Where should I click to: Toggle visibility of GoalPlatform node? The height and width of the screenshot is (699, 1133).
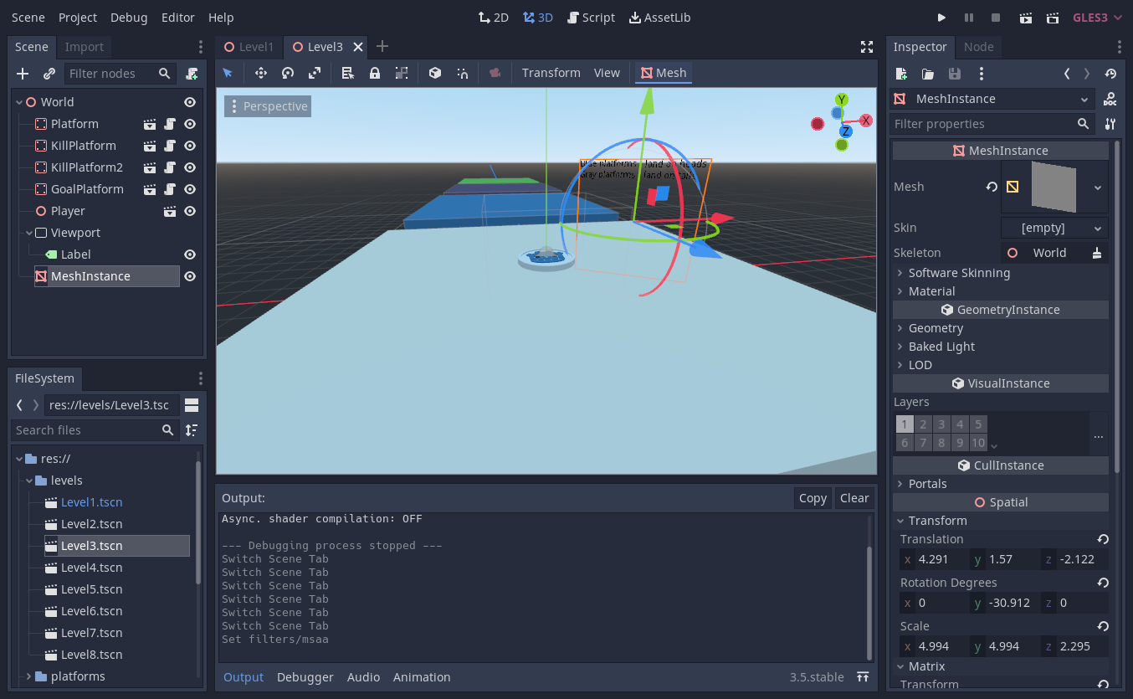(x=190, y=189)
